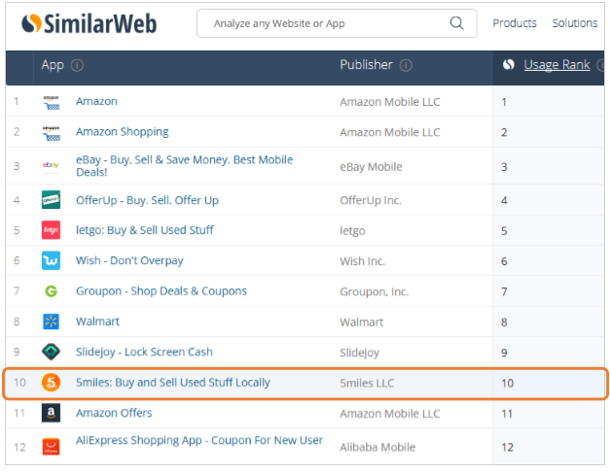Click usage rank 7 in Groupon row
This screenshot has width=610, height=473.
pos(504,292)
